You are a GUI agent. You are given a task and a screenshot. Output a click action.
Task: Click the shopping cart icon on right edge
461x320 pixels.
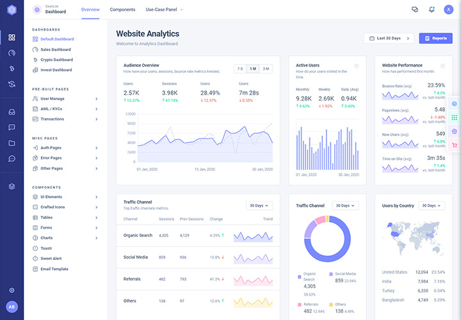point(454,145)
